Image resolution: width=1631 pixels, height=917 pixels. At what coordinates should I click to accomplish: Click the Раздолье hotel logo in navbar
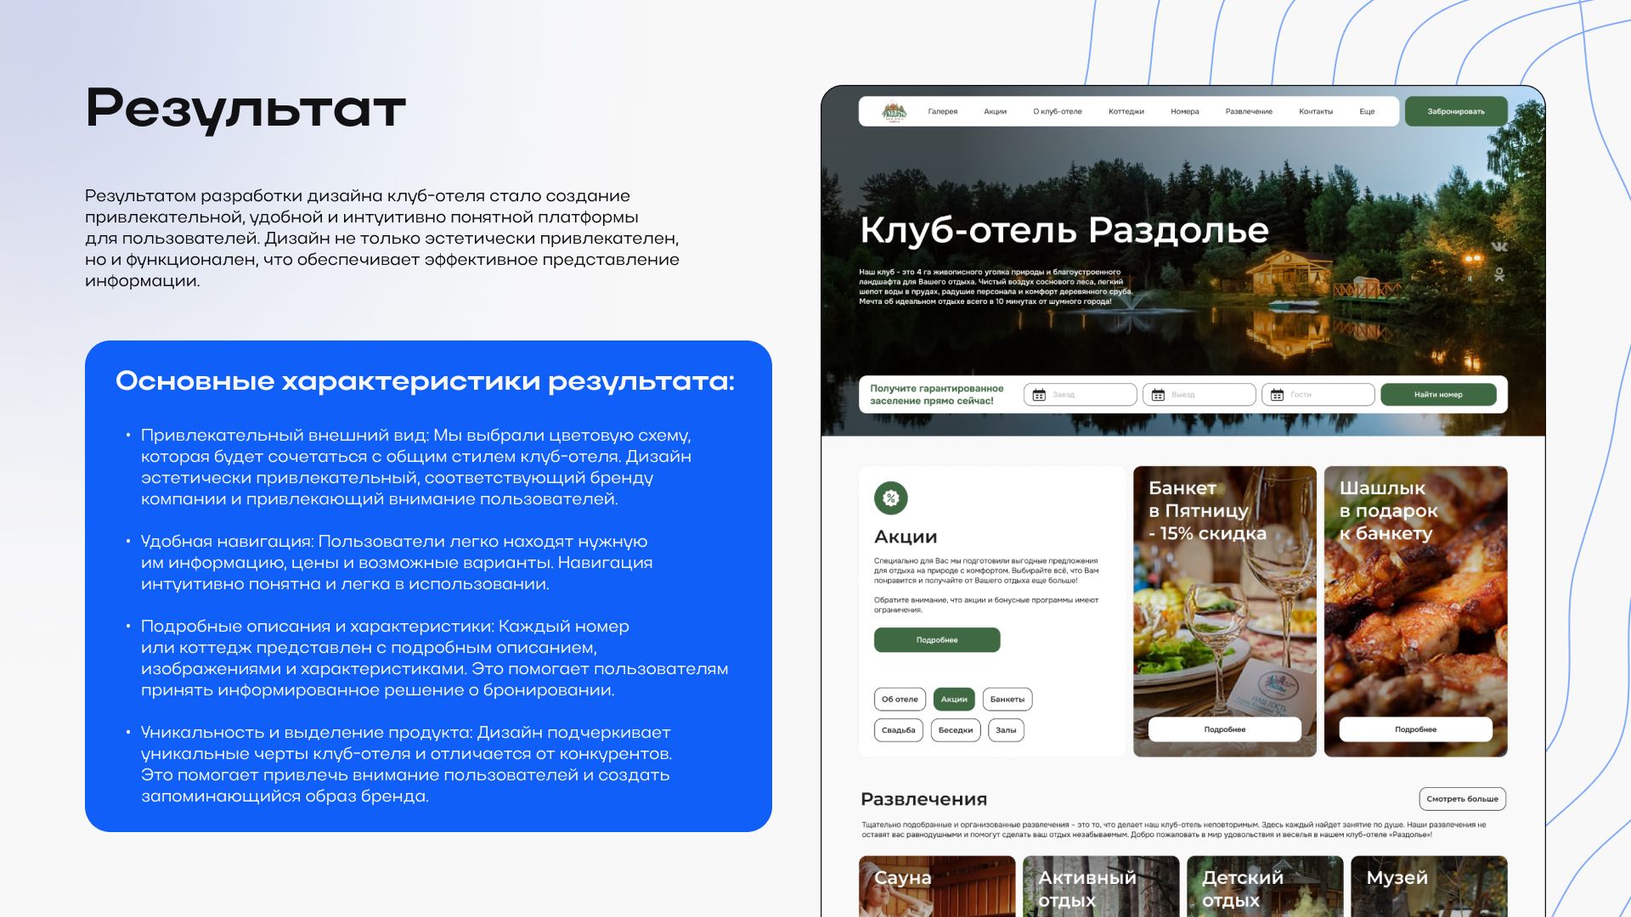click(894, 111)
